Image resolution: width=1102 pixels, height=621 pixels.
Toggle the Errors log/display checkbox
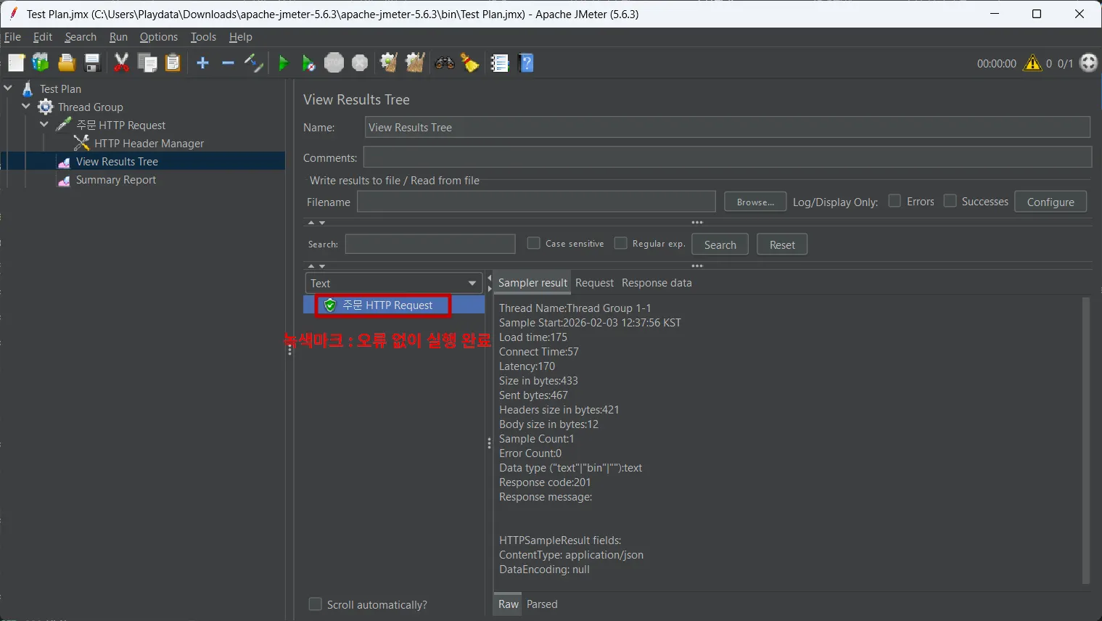(895, 201)
